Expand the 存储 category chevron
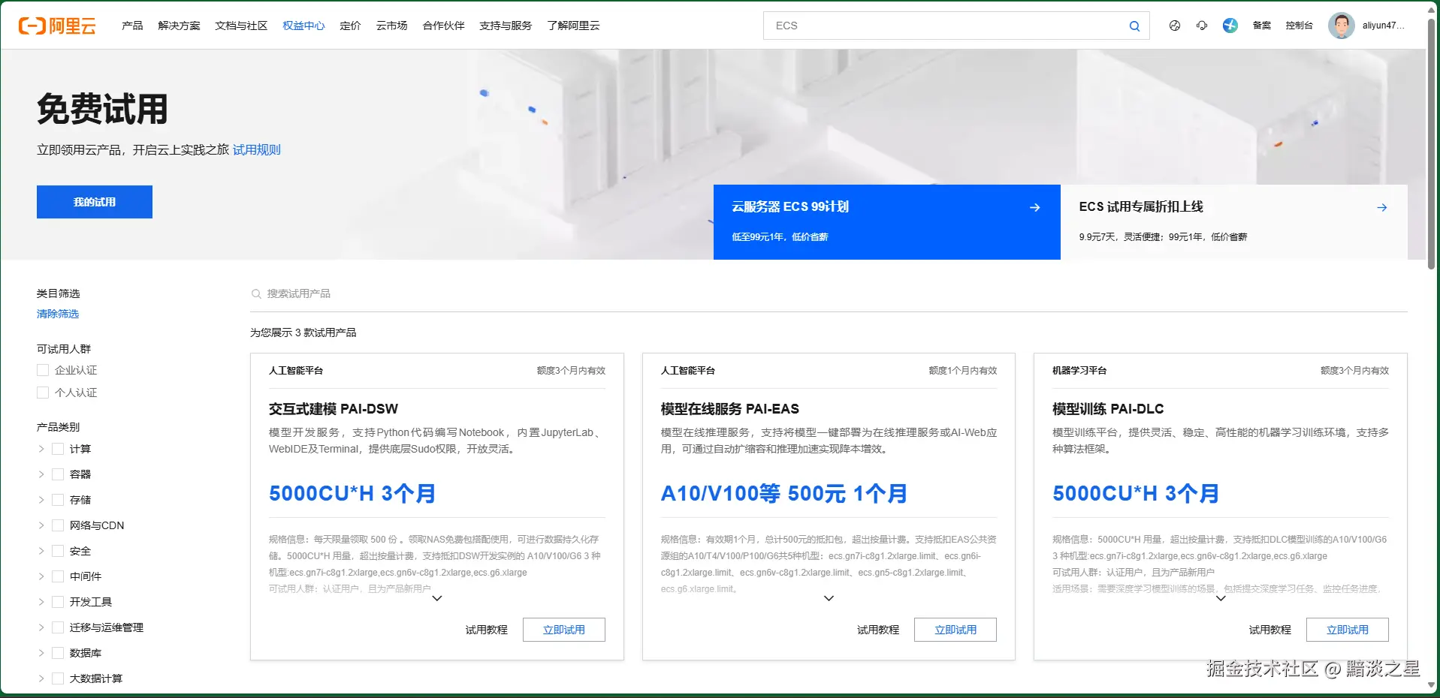This screenshot has height=698, width=1440. click(41, 500)
